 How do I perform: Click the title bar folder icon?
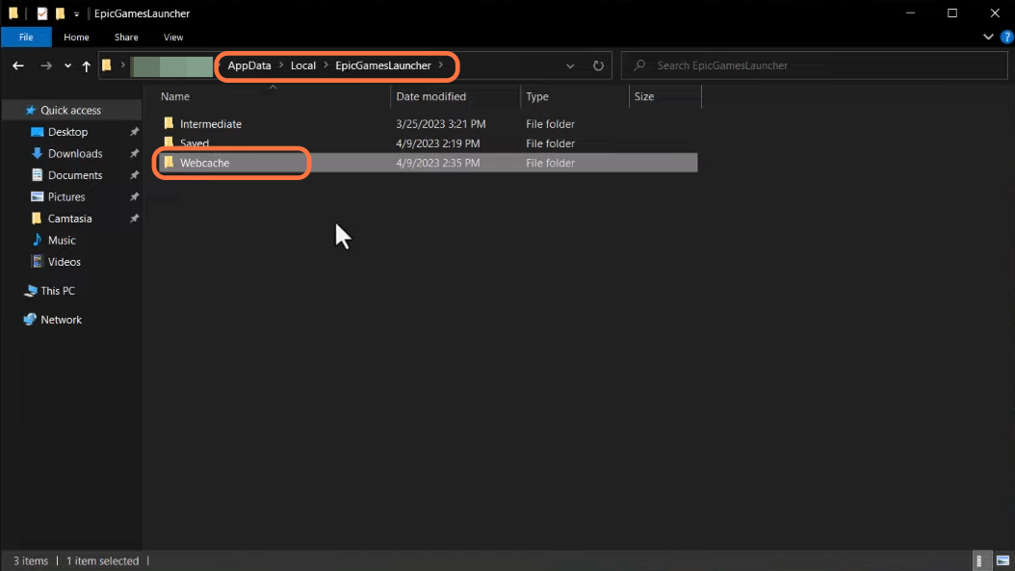[x=13, y=13]
